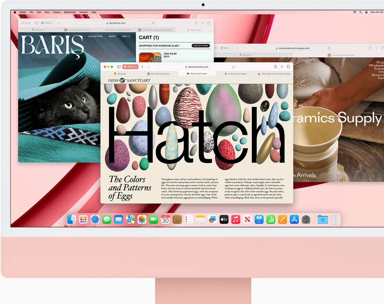Open the Trash in the Dock
384x304 pixels.
tap(334, 219)
